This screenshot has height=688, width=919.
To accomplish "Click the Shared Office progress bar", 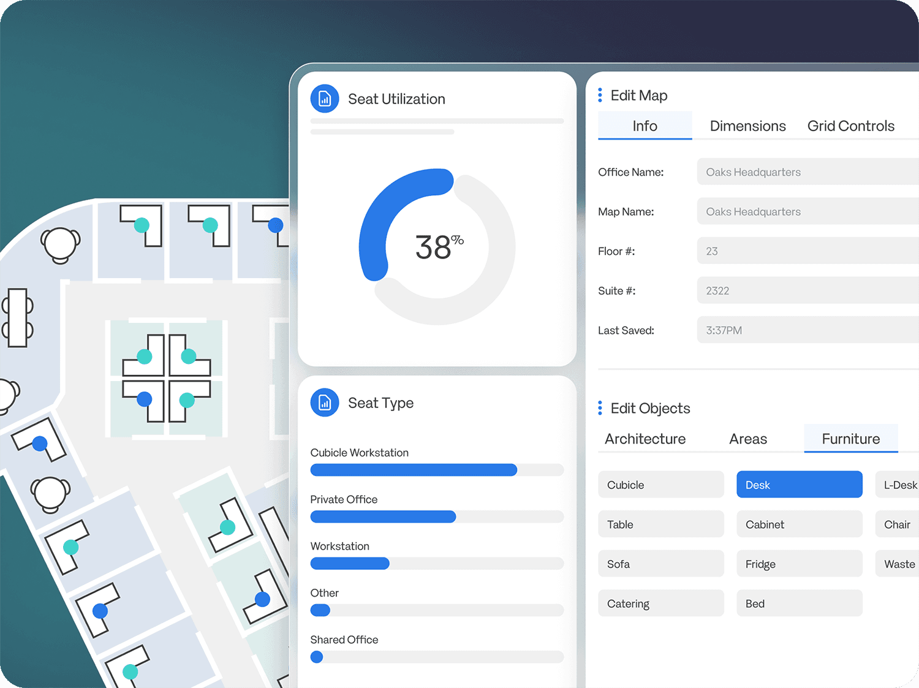I will click(x=437, y=657).
